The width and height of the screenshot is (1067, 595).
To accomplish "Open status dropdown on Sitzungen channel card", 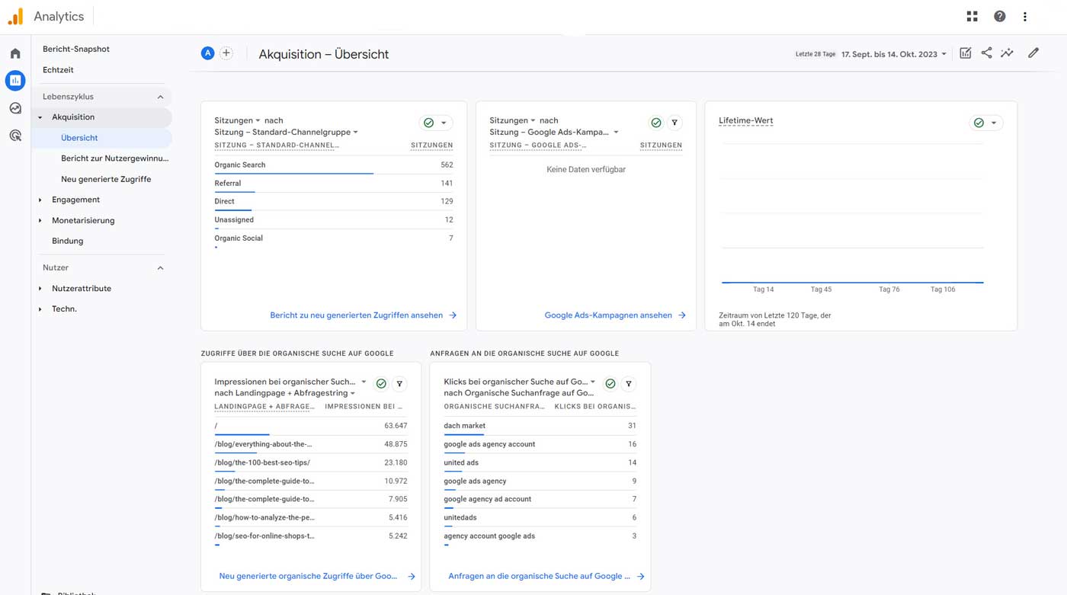I will click(x=436, y=123).
